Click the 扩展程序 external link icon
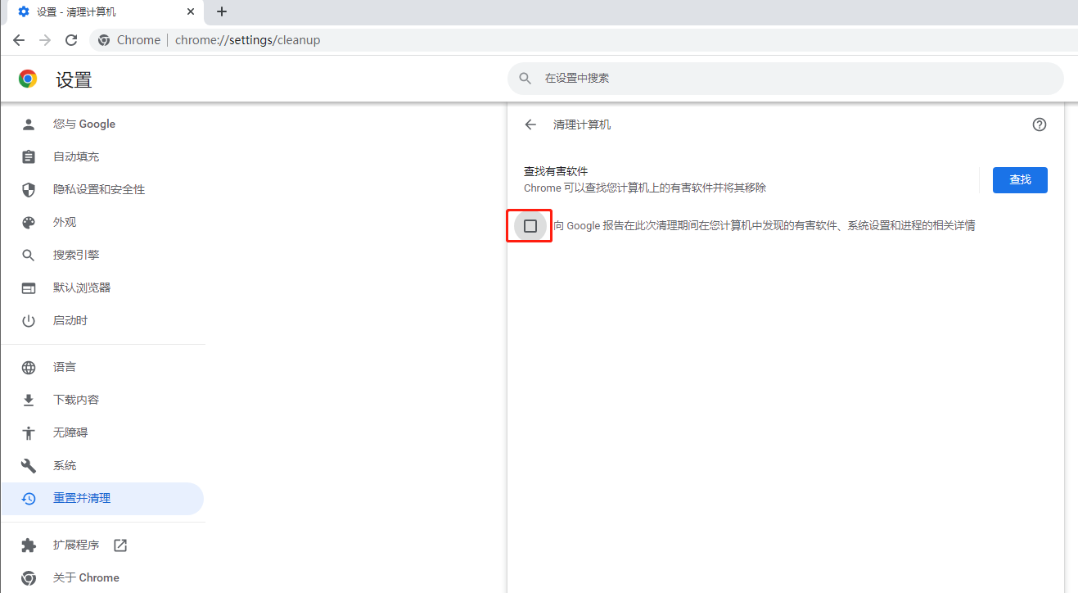 (120, 545)
